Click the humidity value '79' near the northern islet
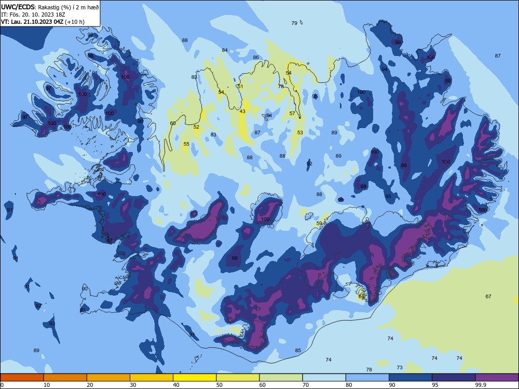 point(294,23)
